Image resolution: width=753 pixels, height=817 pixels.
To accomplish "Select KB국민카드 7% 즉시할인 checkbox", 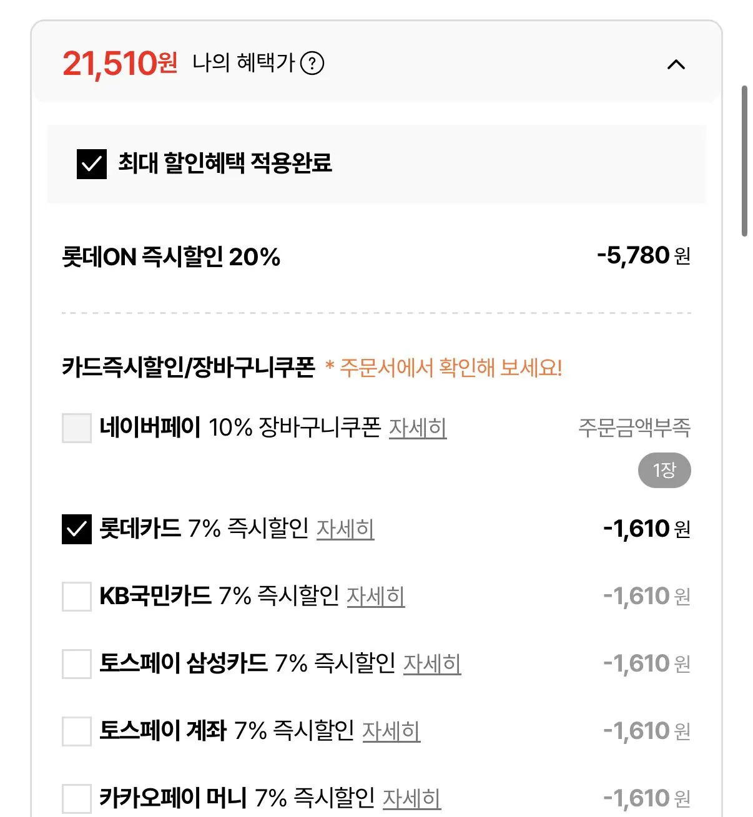I will point(77,597).
